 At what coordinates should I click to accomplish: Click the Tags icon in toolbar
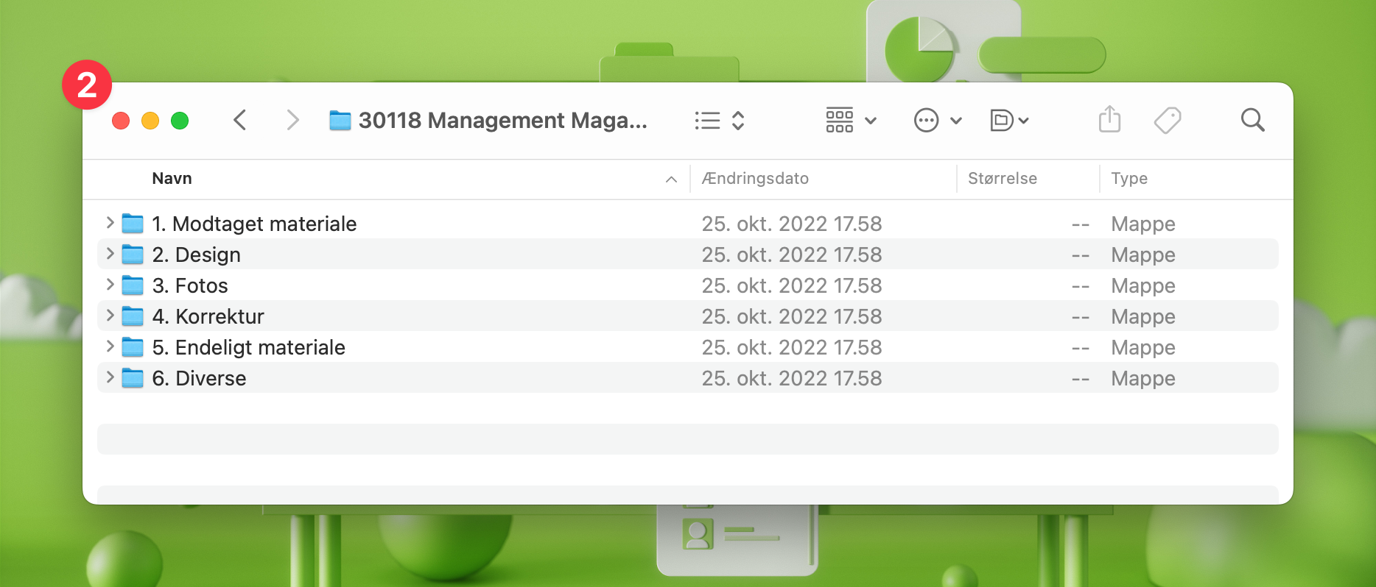pyautogui.click(x=1167, y=120)
